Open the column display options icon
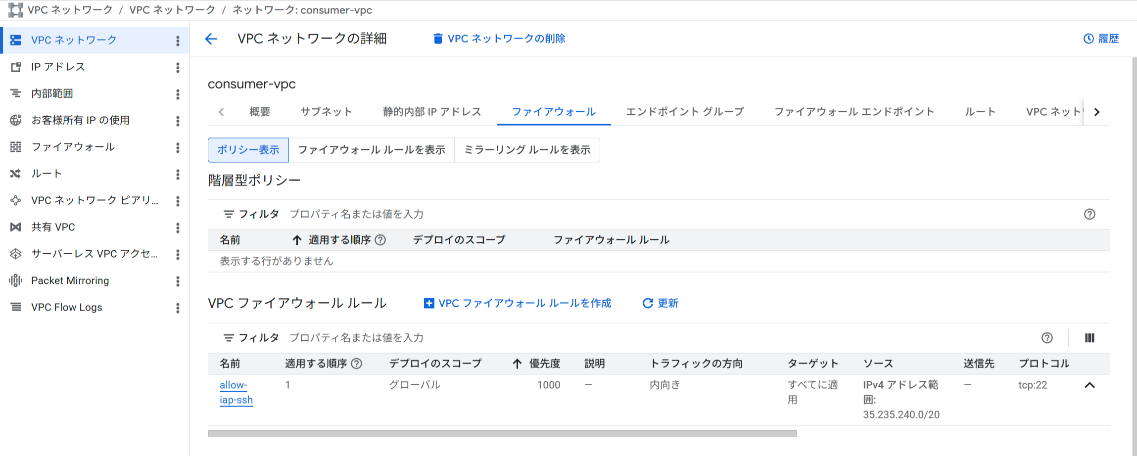The width and height of the screenshot is (1137, 456). (1090, 338)
